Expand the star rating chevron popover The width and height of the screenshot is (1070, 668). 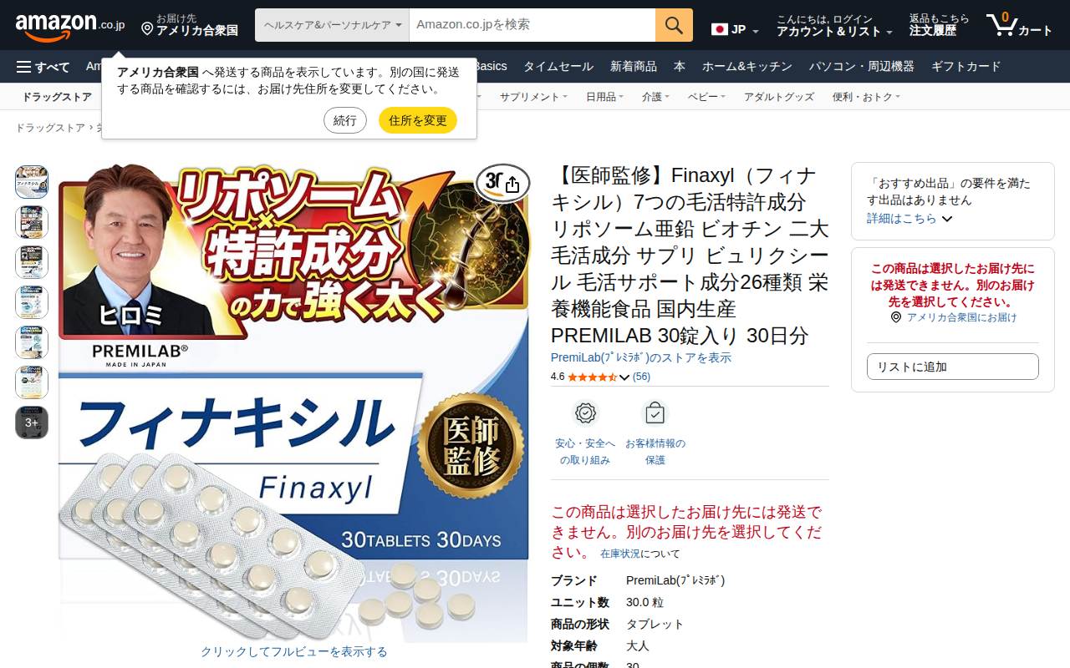coord(624,377)
